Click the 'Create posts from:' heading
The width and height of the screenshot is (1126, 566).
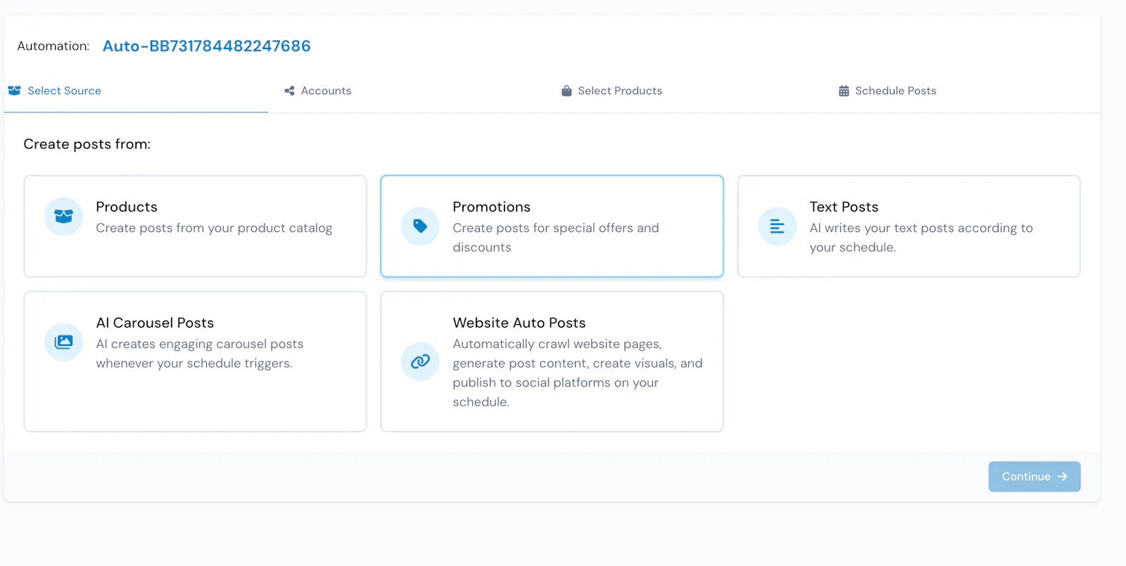87,144
